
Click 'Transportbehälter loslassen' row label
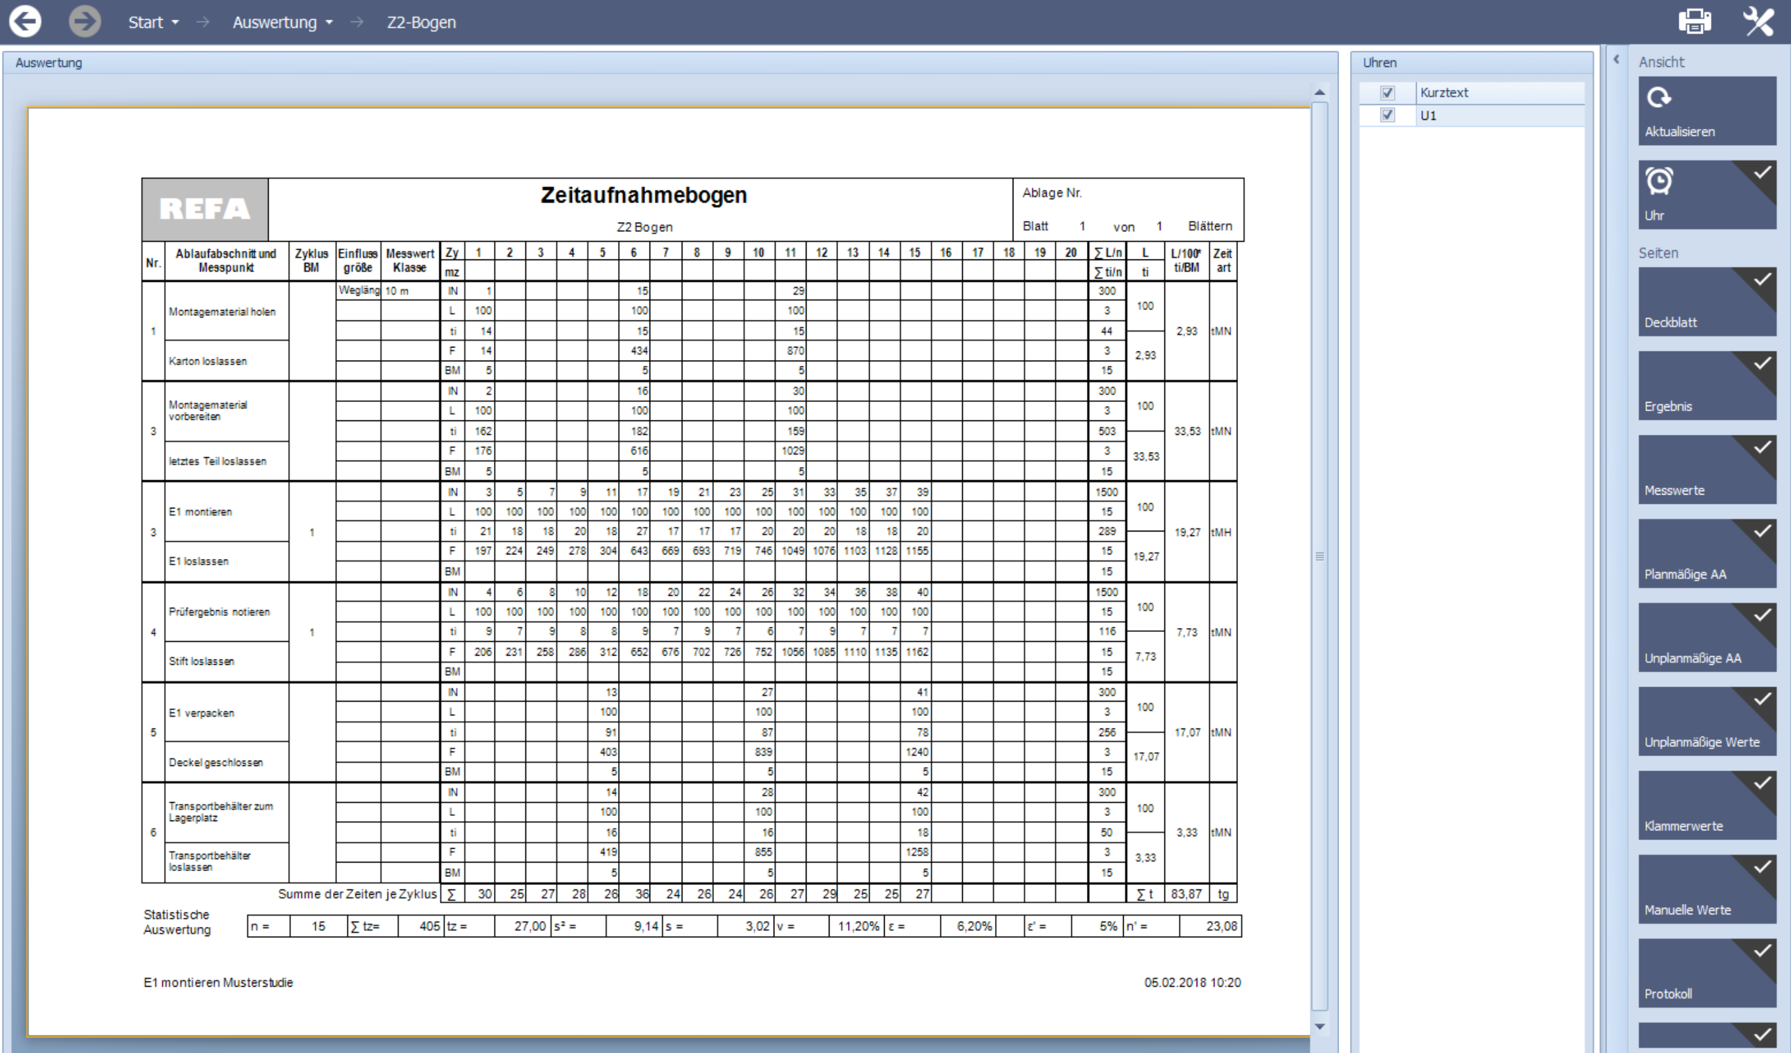(x=209, y=861)
